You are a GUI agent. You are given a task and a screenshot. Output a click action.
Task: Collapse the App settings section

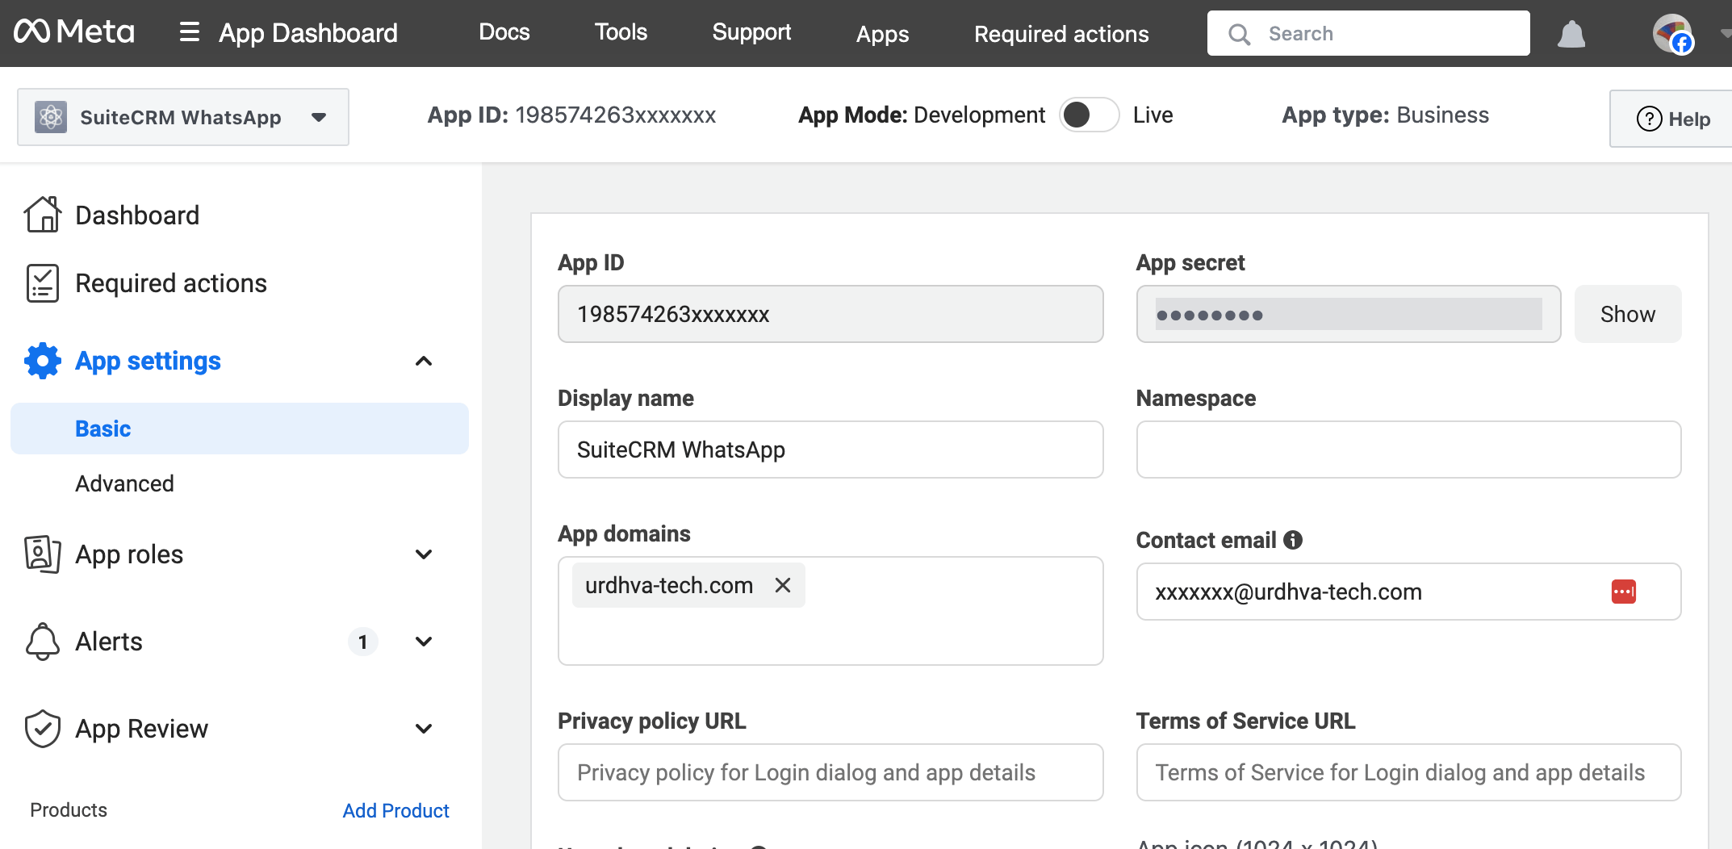423,361
